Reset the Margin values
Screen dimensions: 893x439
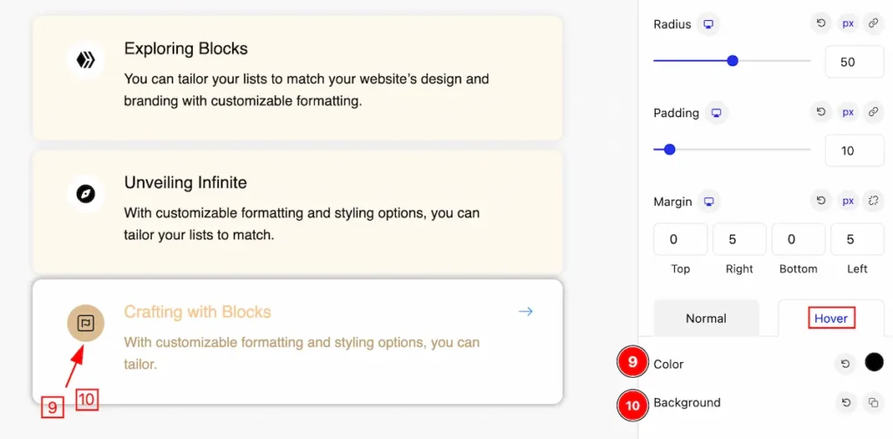821,201
